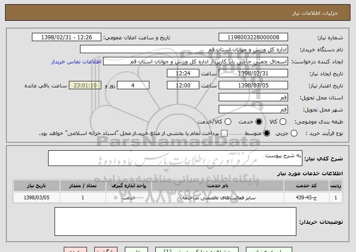
Task: Click the public announcement date field 12:26
Action: [67, 37]
